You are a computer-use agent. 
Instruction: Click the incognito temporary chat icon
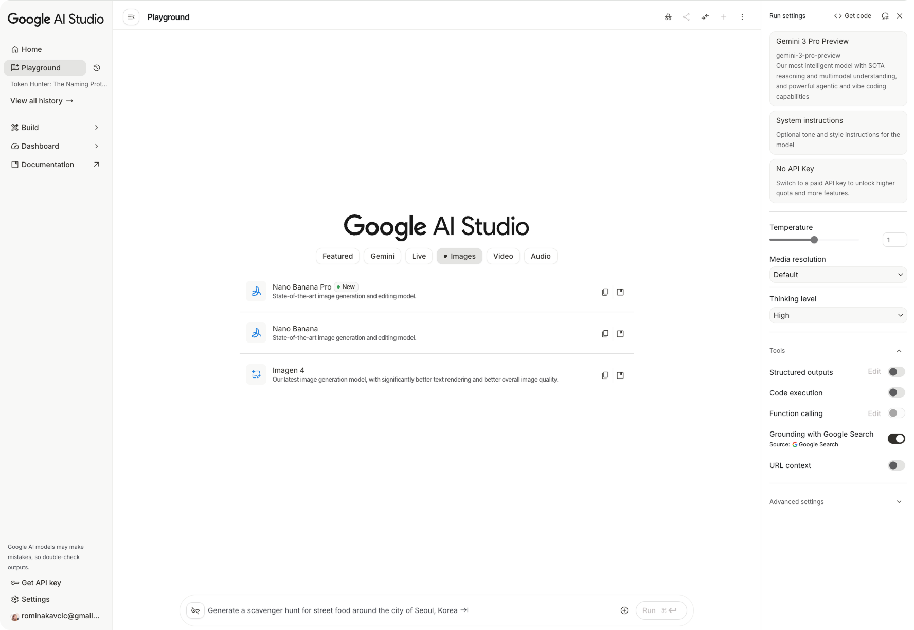coord(668,17)
